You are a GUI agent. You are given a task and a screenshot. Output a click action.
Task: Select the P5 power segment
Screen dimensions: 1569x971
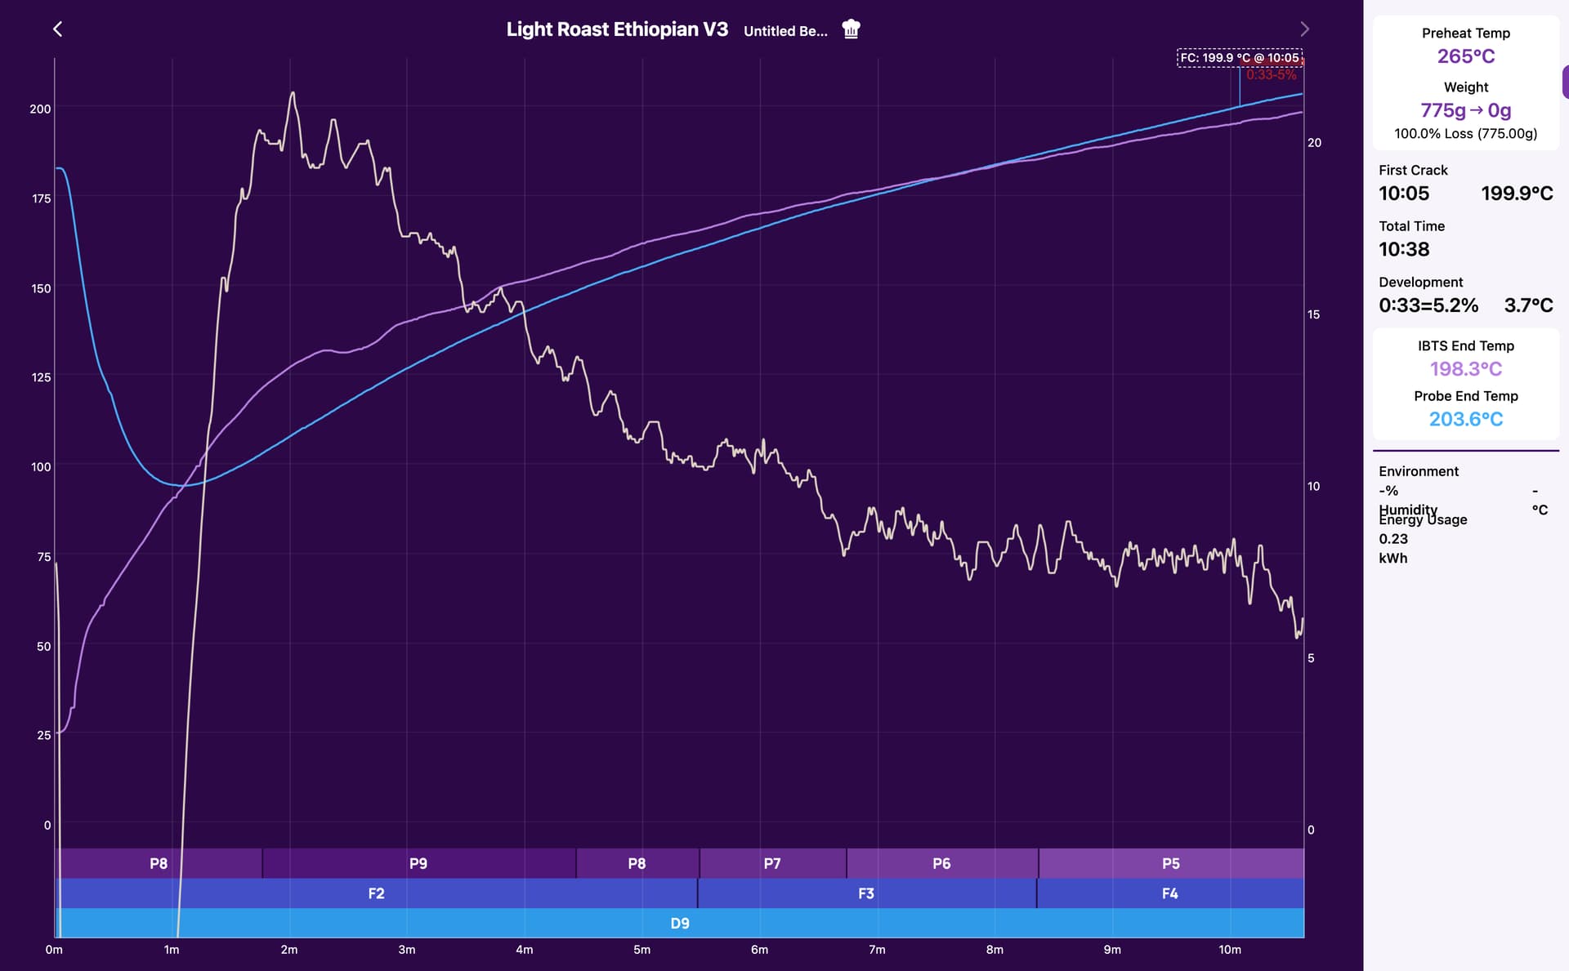click(1171, 863)
